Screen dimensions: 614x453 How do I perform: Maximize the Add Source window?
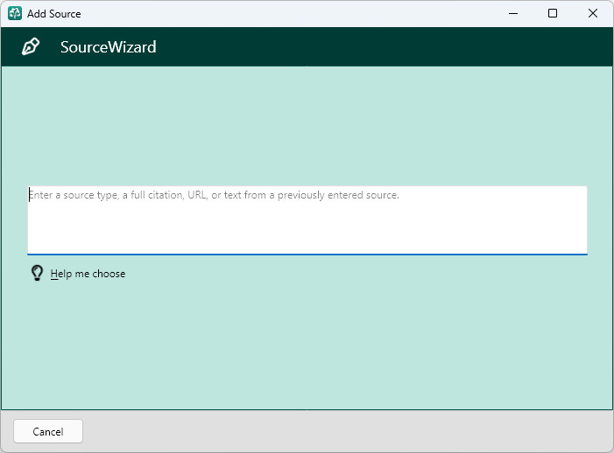coord(553,13)
